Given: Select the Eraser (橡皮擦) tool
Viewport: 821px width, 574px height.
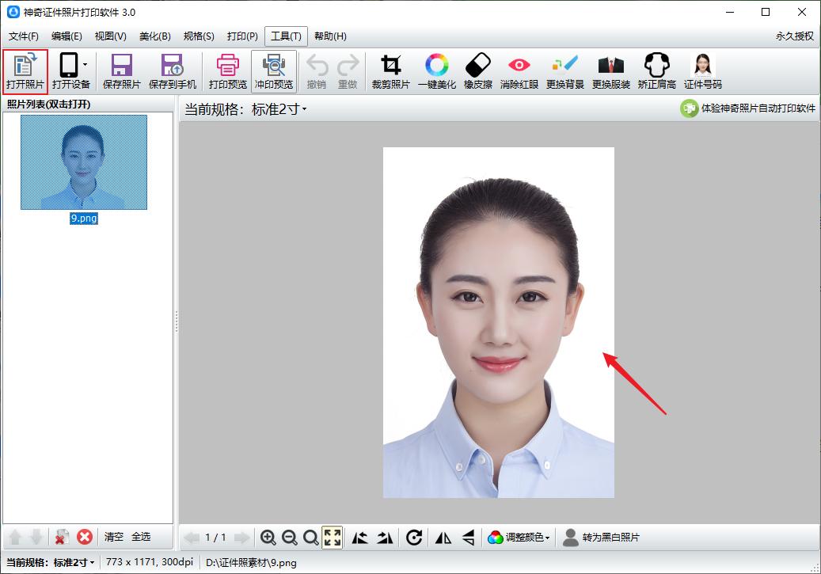Looking at the screenshot, I should pyautogui.click(x=478, y=71).
